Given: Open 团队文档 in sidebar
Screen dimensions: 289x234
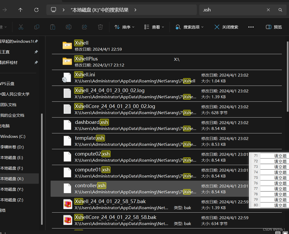Looking at the screenshot, I should [8, 105].
